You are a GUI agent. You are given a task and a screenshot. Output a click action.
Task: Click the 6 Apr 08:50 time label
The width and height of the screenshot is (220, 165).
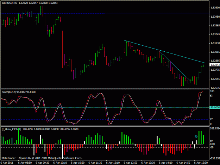click(25, 163)
